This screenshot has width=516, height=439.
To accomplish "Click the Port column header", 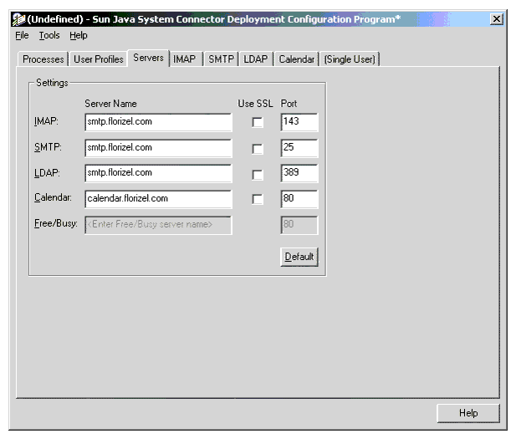I will (x=289, y=104).
